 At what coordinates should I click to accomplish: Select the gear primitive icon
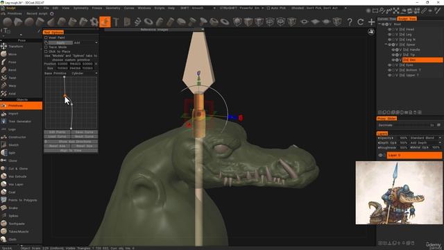click(94, 22)
